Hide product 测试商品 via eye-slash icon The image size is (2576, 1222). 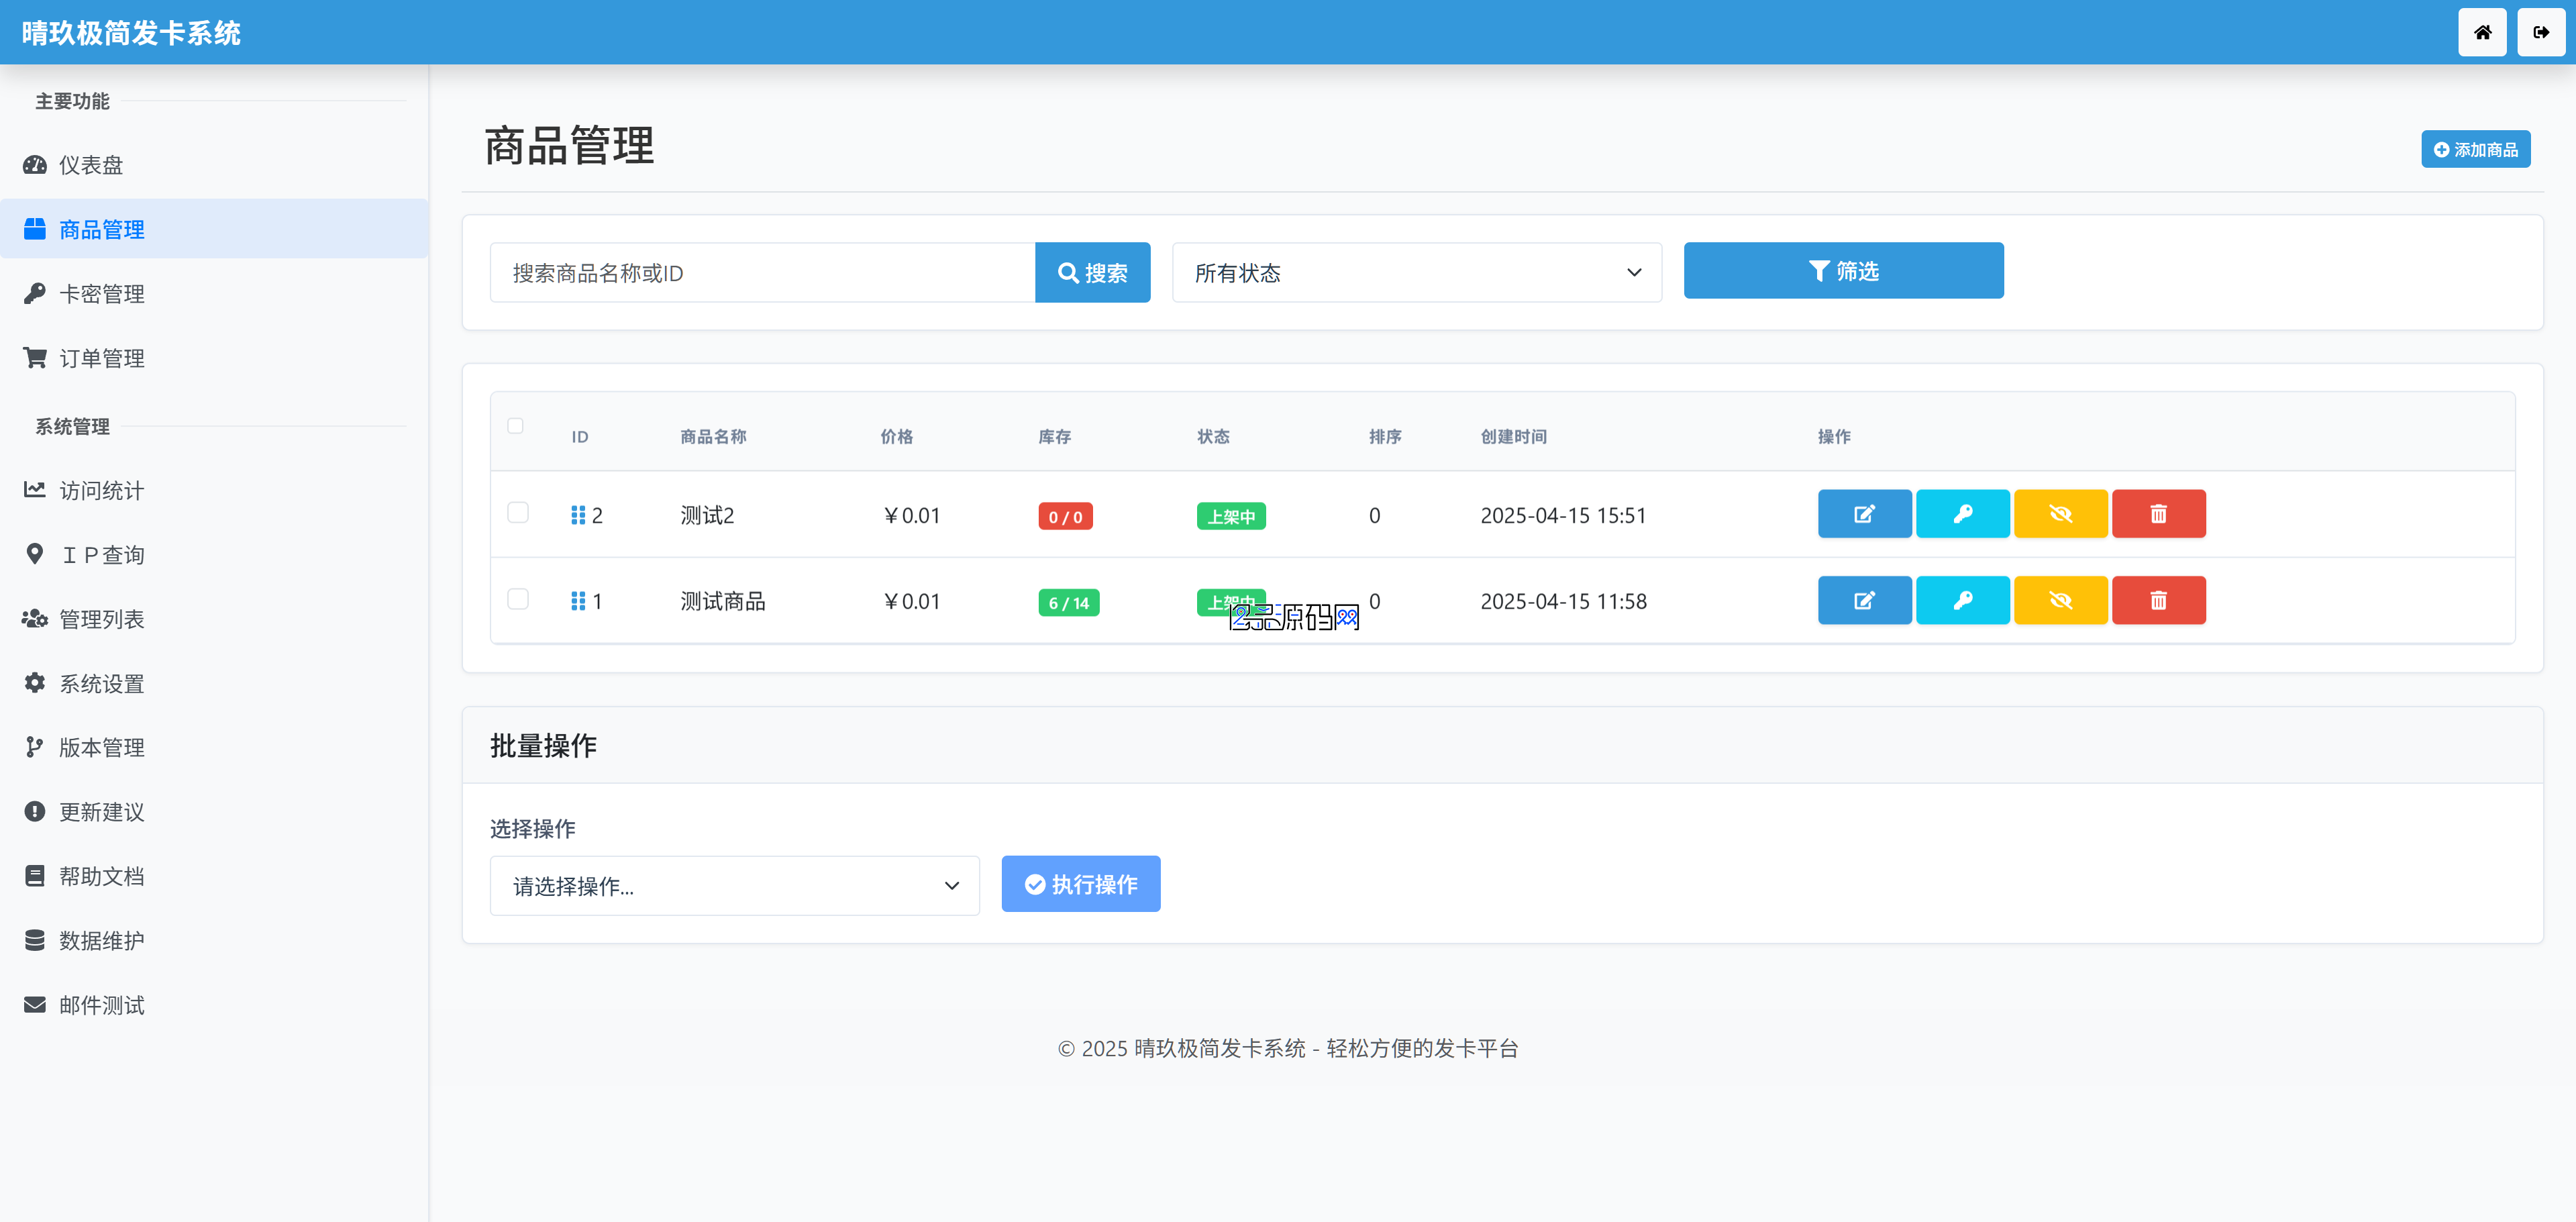(x=2060, y=600)
